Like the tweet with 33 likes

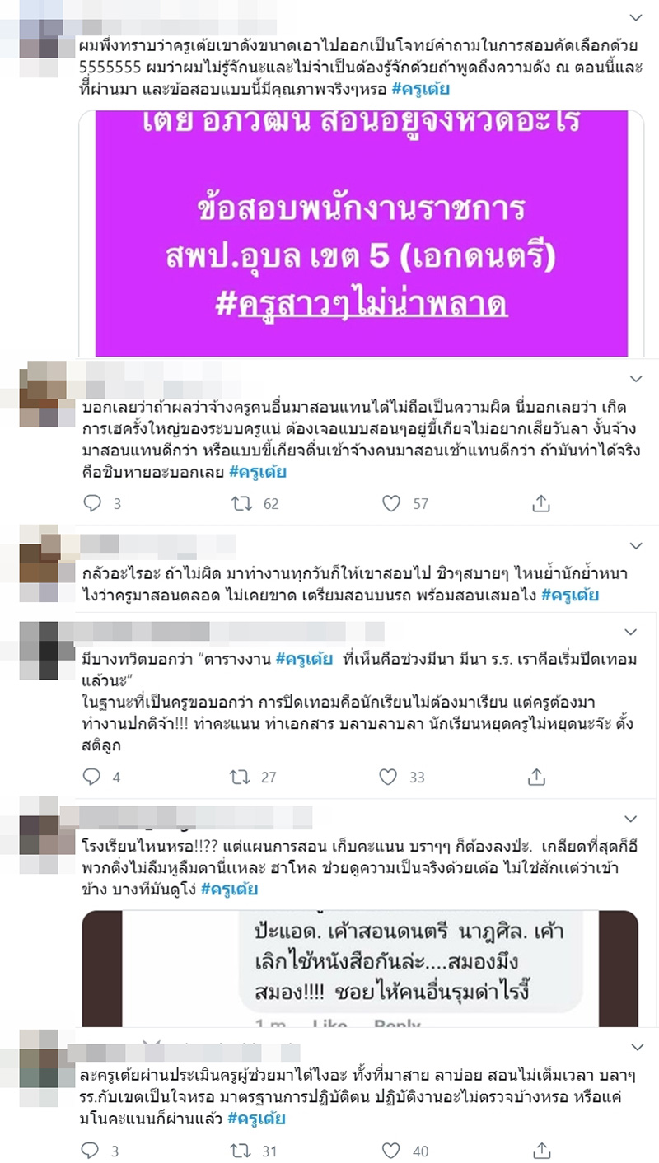pyautogui.click(x=387, y=776)
